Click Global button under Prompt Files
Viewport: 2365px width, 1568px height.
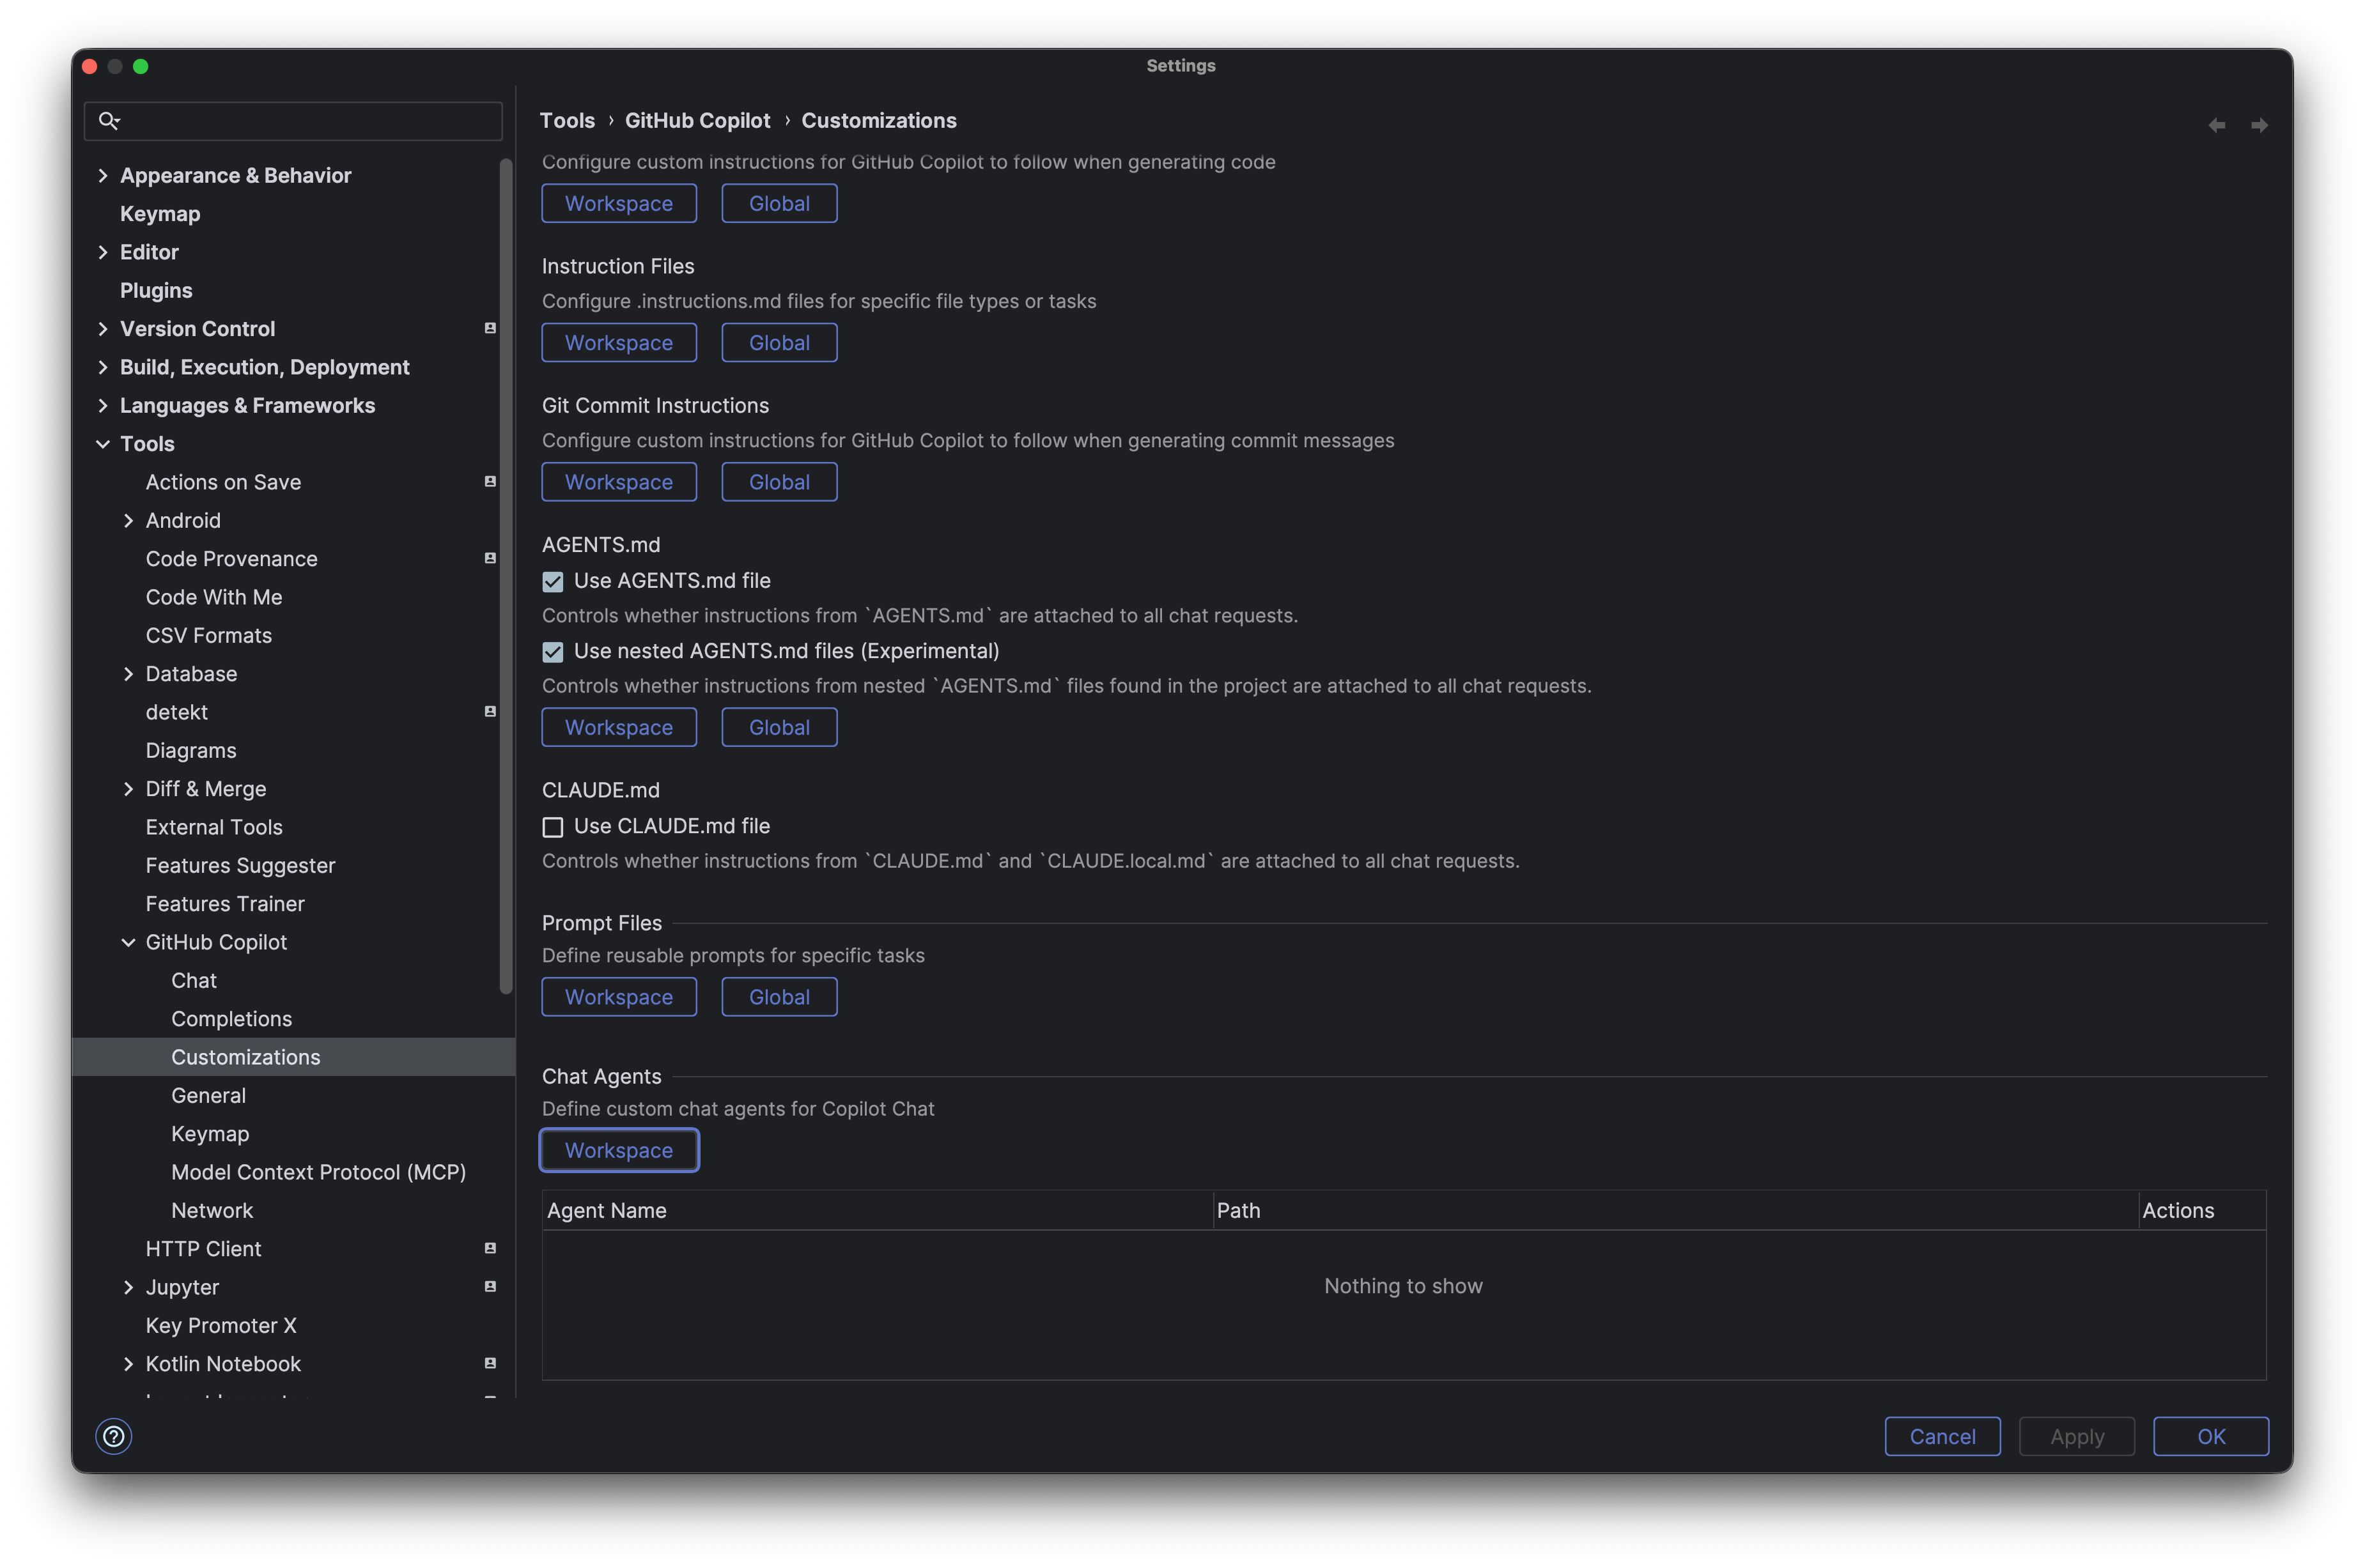pos(779,997)
